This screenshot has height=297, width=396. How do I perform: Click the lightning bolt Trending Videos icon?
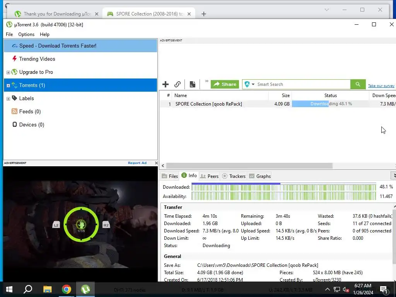pos(14,59)
